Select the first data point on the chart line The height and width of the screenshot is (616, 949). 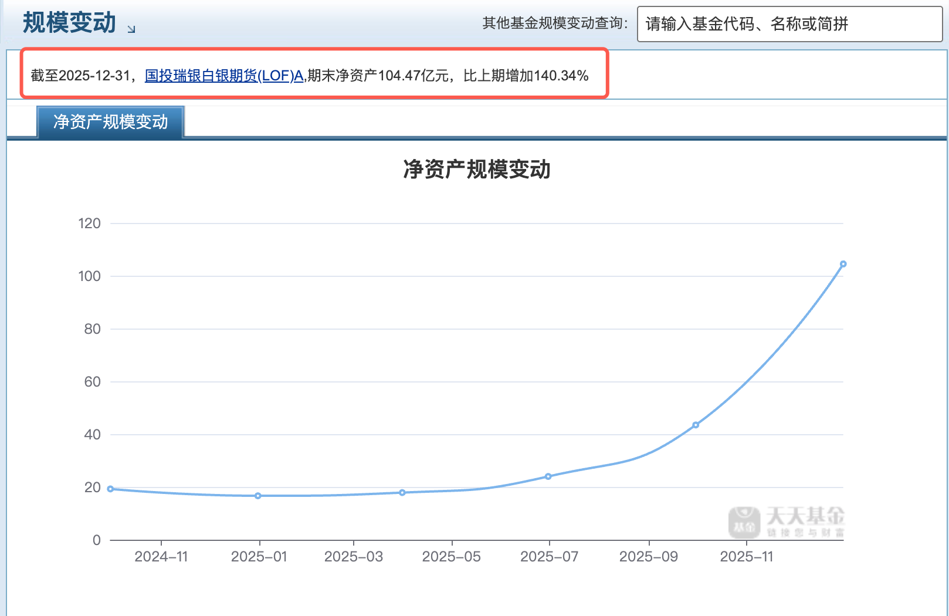tap(110, 489)
